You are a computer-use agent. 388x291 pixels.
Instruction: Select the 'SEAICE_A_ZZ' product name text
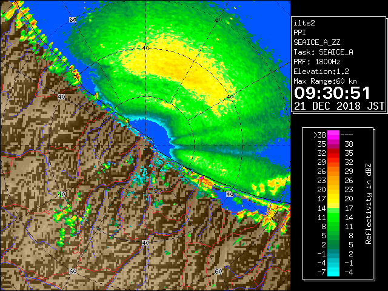click(x=316, y=42)
